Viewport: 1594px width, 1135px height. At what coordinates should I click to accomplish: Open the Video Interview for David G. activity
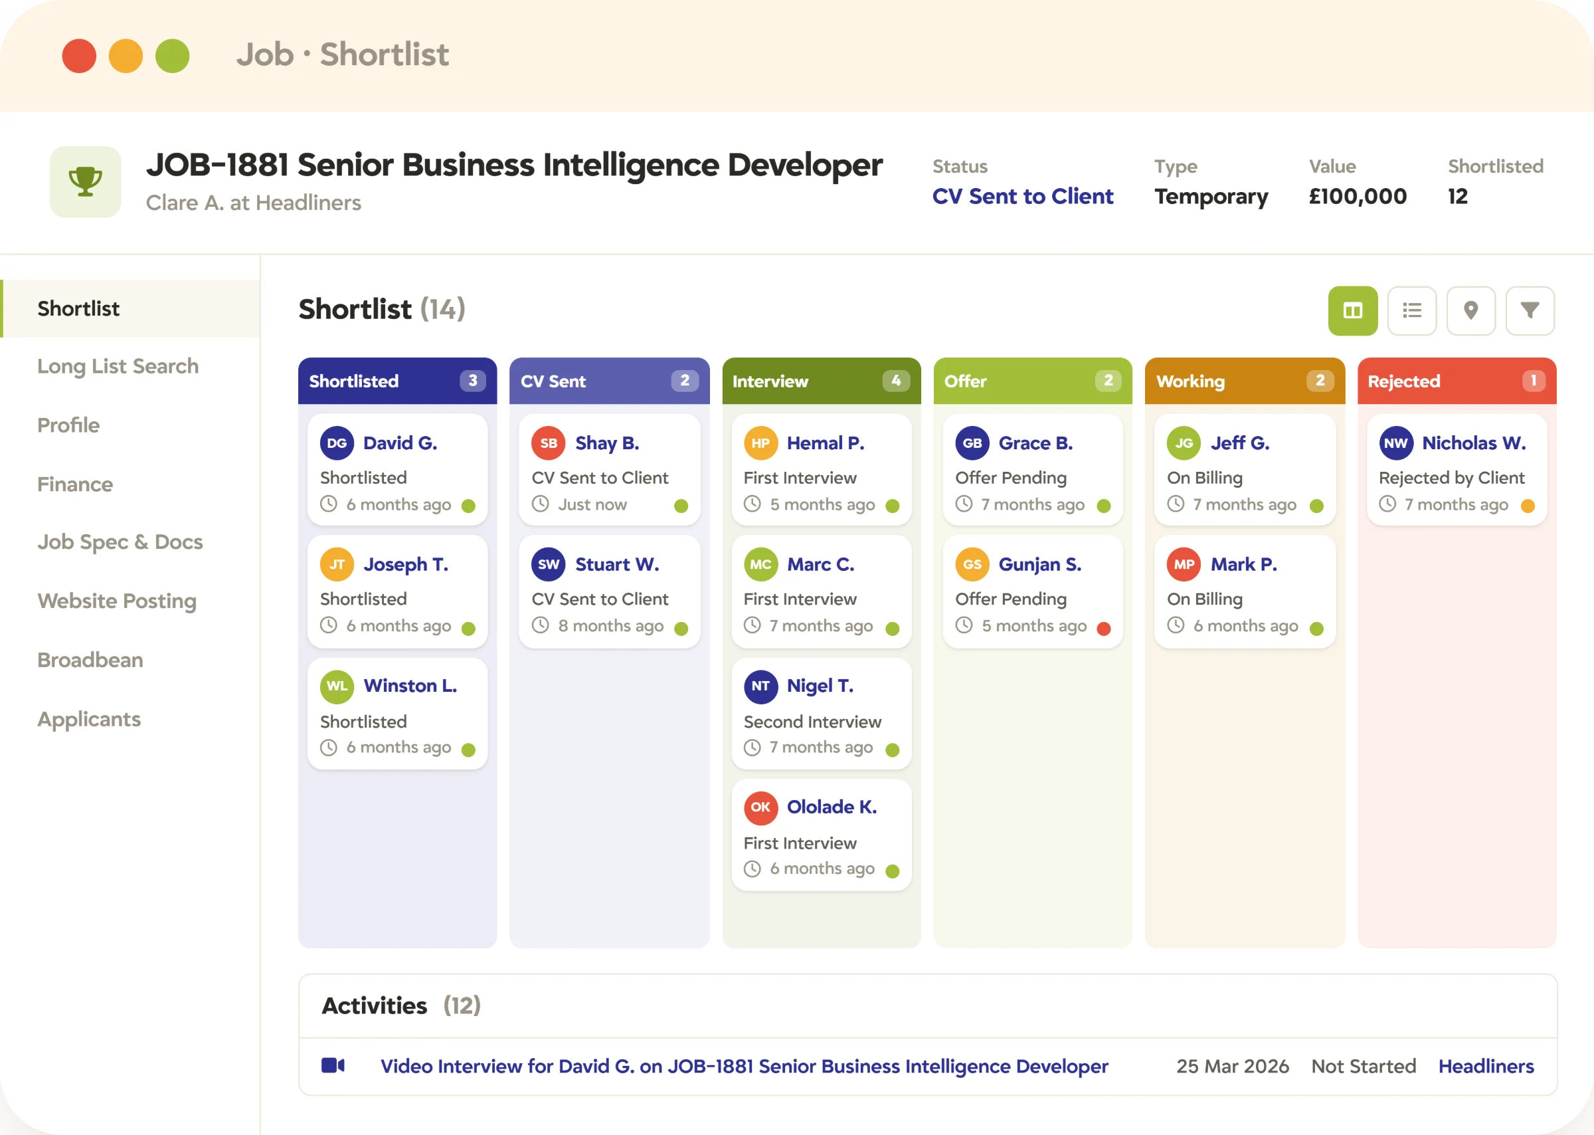(x=744, y=1066)
